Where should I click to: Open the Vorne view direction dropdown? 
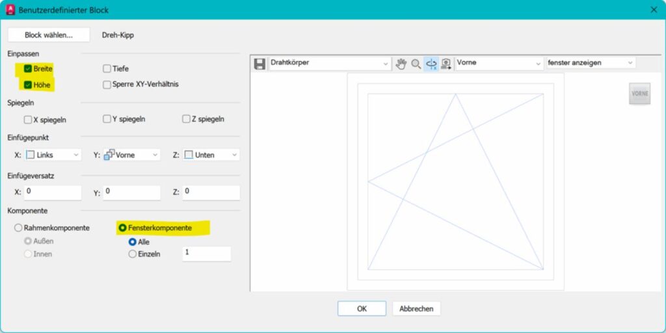(499, 63)
